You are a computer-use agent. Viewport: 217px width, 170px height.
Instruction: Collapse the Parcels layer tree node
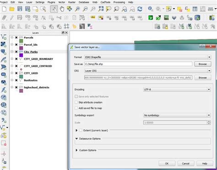(x=12, y=38)
